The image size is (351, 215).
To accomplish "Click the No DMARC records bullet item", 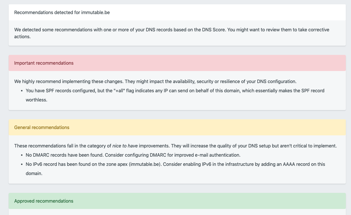I will click(x=133, y=155).
